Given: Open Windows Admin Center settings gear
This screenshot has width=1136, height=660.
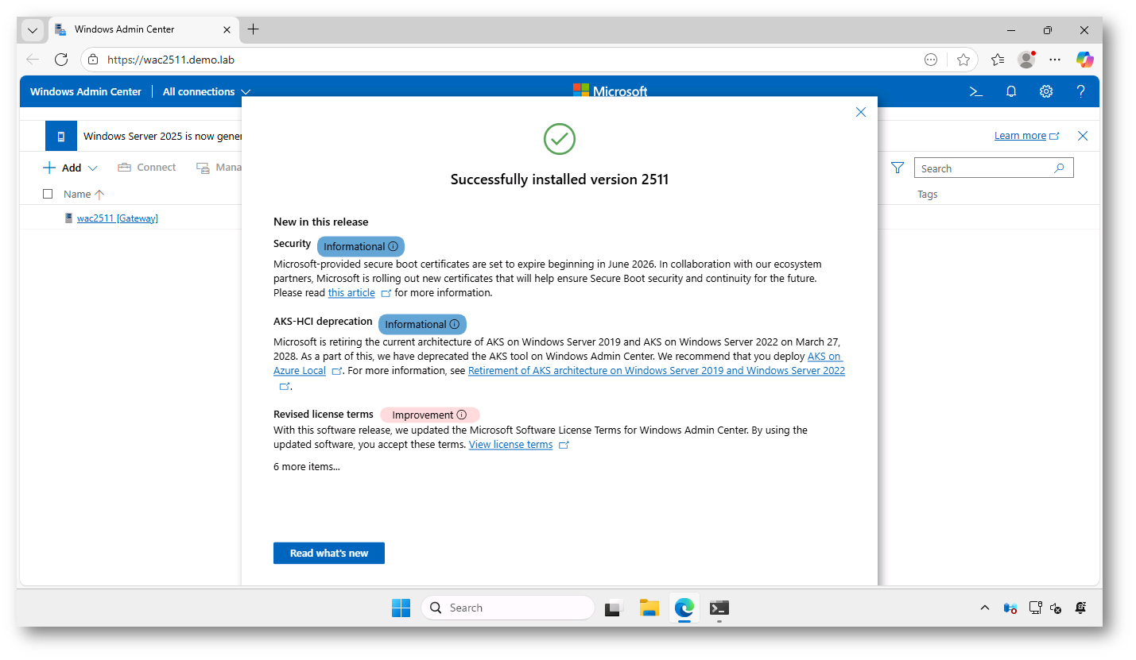Looking at the screenshot, I should point(1046,91).
